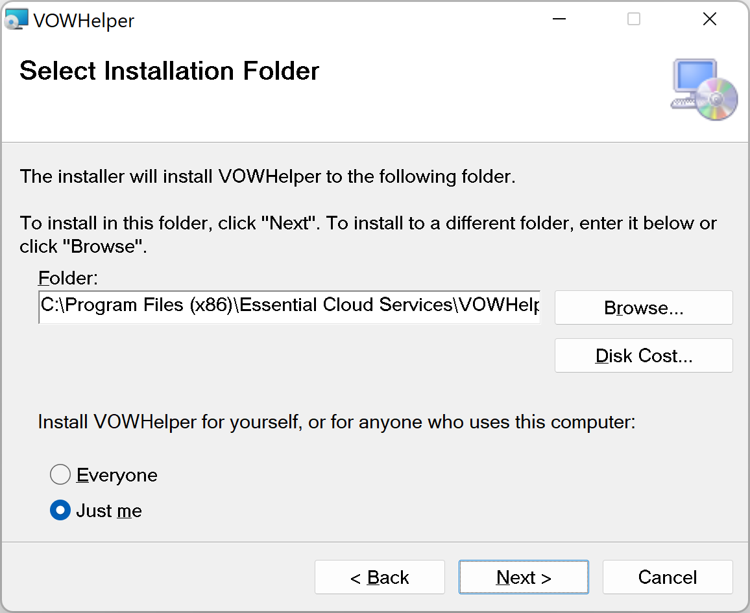
Task: Minimize the VOWHelper installer window
Action: pos(558,19)
